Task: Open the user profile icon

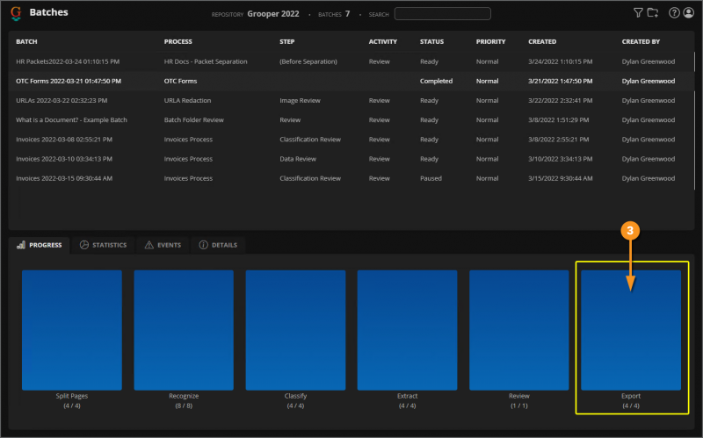Action: pos(688,13)
